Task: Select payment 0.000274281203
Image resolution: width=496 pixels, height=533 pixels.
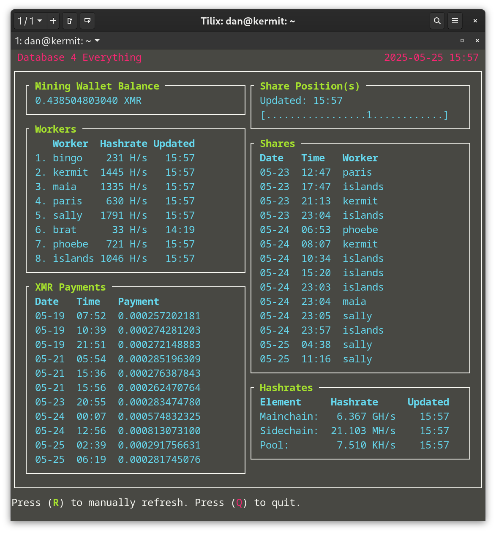Action: click(159, 330)
